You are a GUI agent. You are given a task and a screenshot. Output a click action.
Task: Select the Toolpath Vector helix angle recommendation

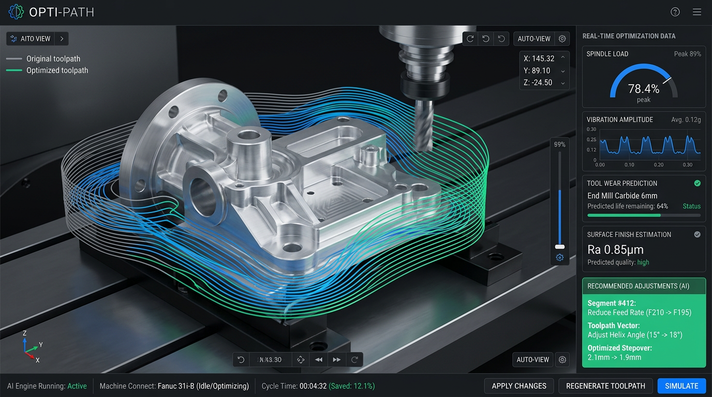point(635,330)
